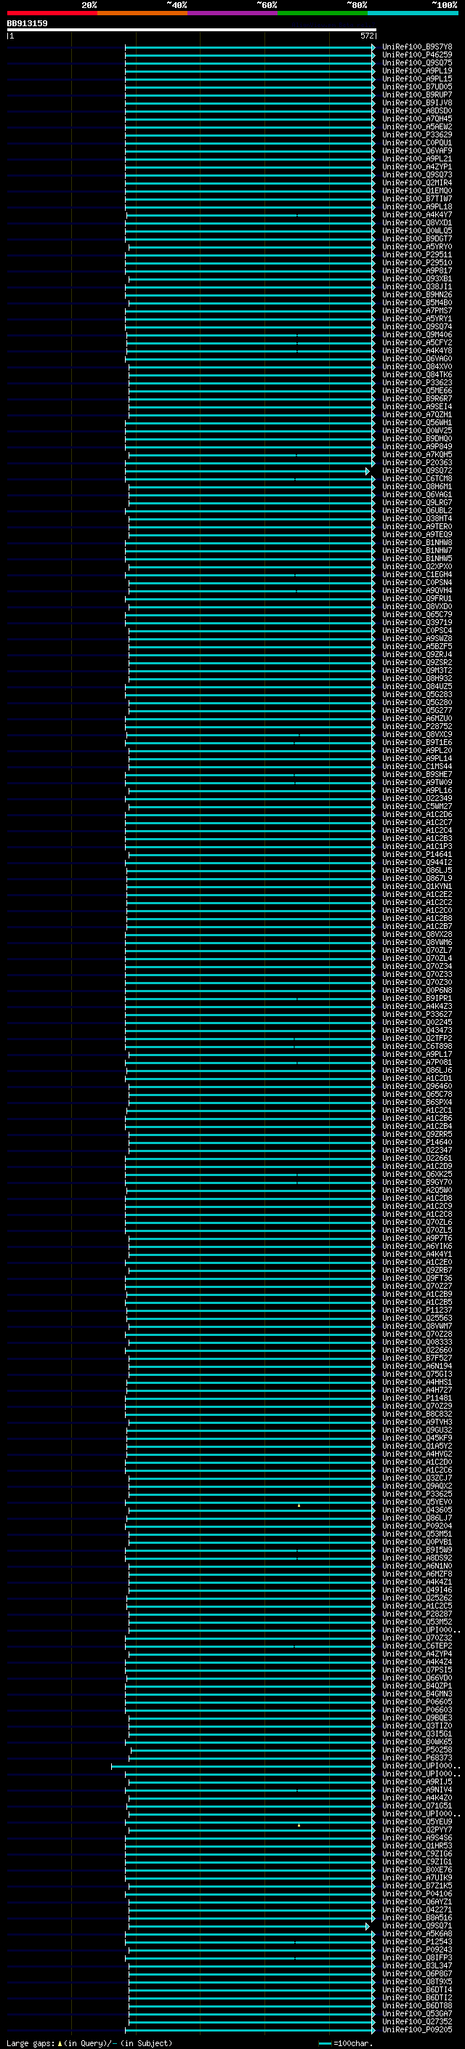Click the UniRef100_P04106 label
This screenshot has height=2049, width=465.
(x=417, y=1895)
